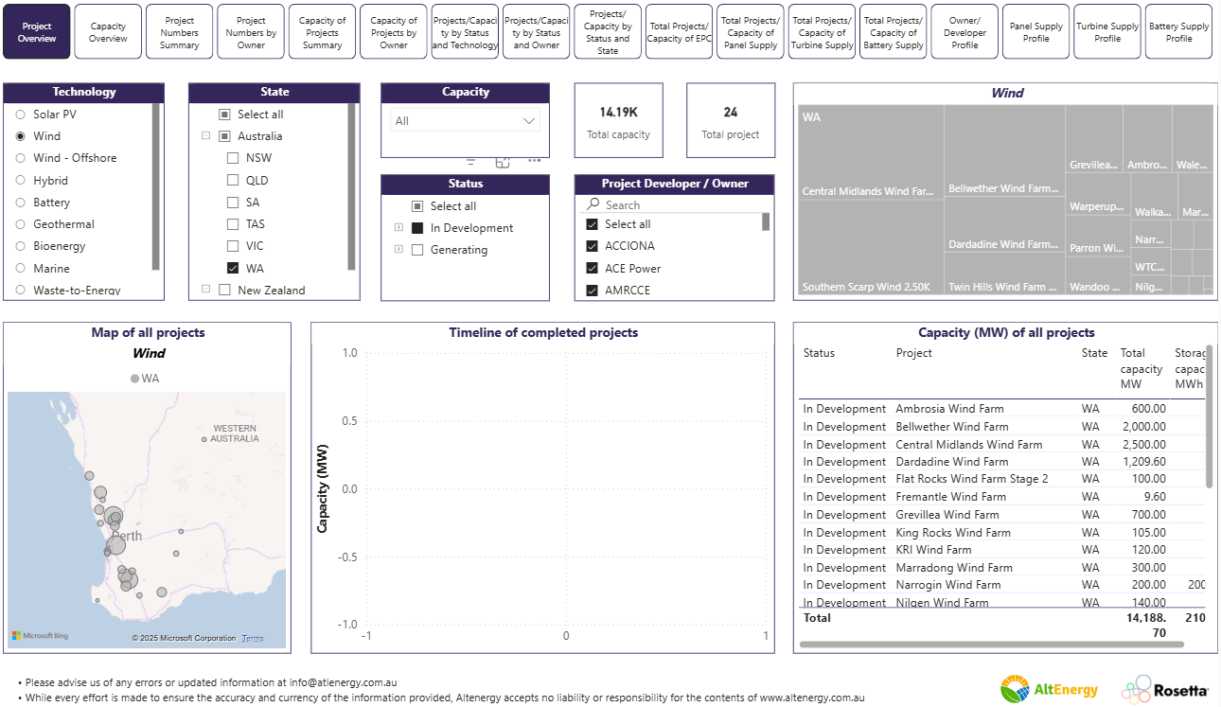Uncheck the ACCIONA developer checkbox

pos(592,246)
